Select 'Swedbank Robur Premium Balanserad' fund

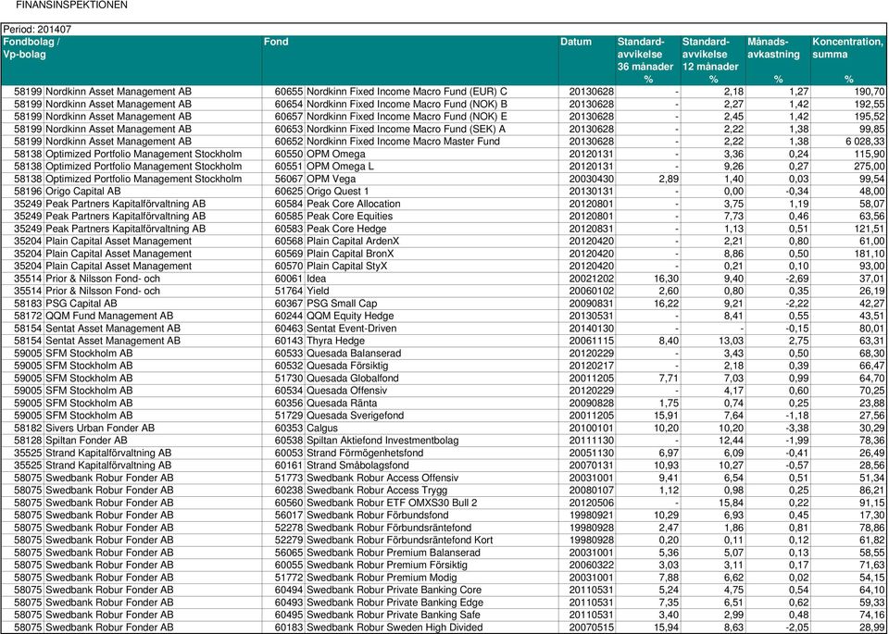pos(394,553)
